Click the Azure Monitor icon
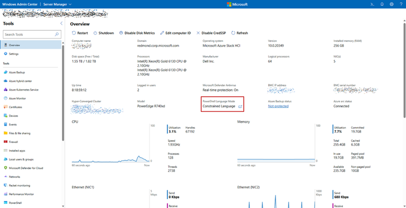The width and height of the screenshot is (406, 208). coord(5,98)
